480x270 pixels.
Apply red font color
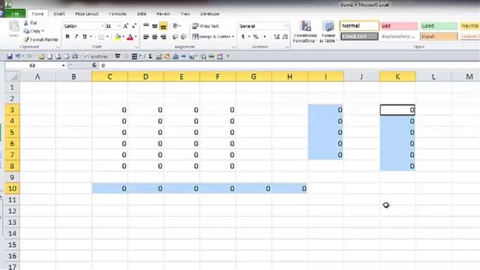130,37
